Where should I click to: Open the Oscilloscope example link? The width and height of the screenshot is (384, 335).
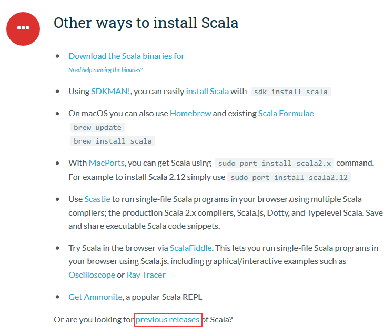click(92, 275)
